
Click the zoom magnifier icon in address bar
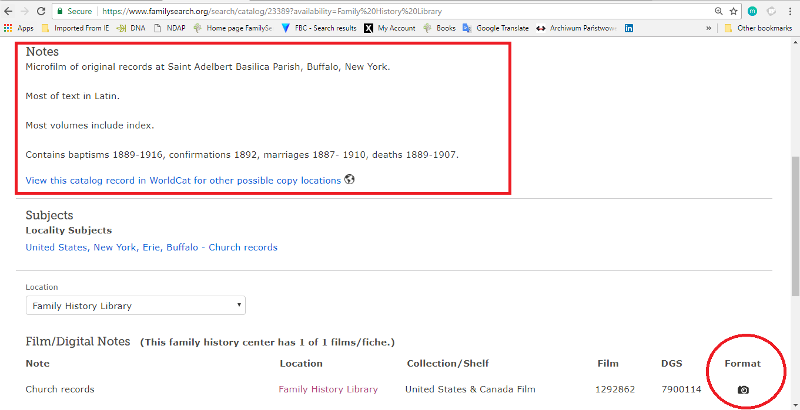click(718, 11)
